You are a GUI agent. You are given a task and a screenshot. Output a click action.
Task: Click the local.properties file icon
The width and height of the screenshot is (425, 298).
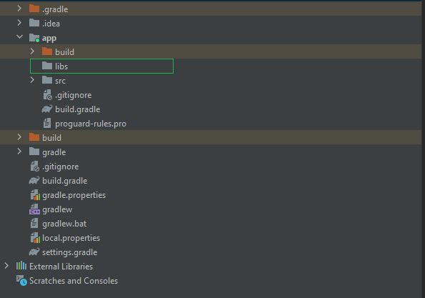(x=35, y=238)
